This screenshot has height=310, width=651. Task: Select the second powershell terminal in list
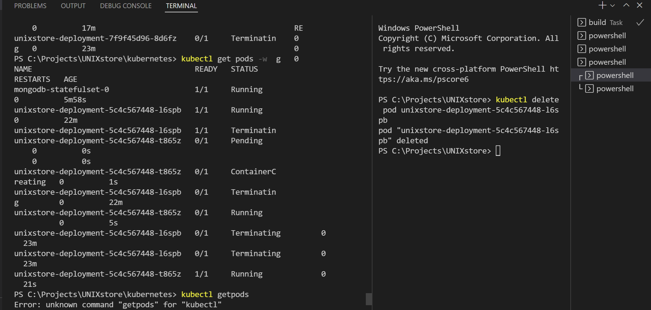[x=611, y=49]
